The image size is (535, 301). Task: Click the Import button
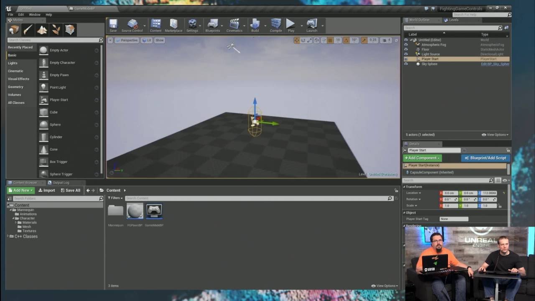(47, 190)
